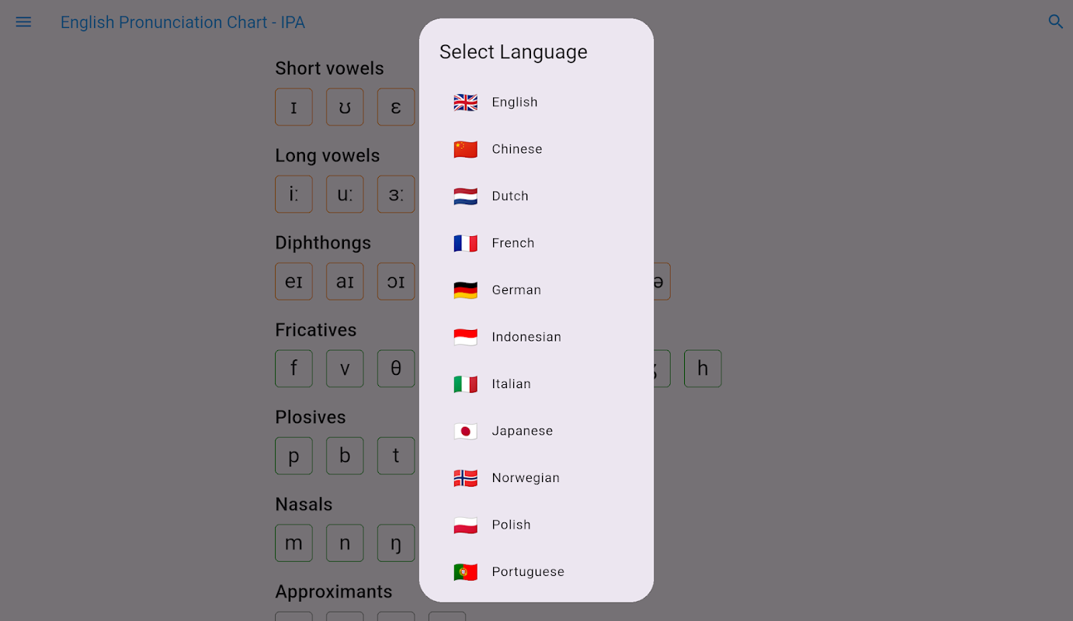
Task: Select the Indonesia flag icon
Action: coord(466,337)
